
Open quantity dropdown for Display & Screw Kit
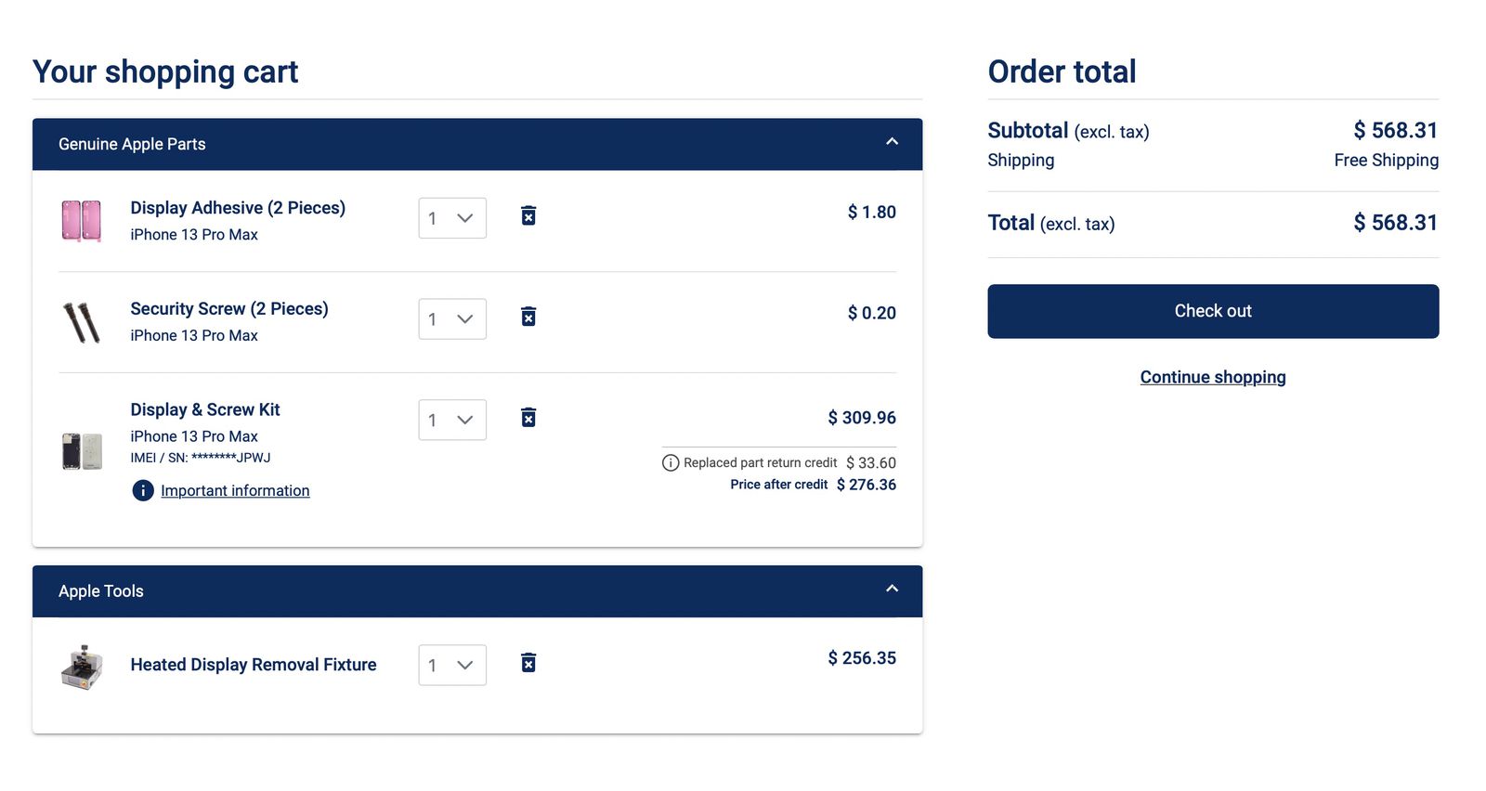pyautogui.click(x=452, y=420)
